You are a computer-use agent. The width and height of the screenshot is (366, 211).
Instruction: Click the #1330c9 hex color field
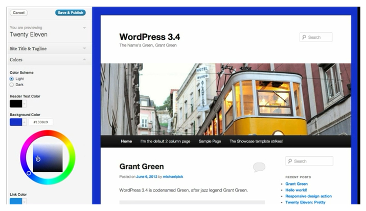[x=40, y=122]
